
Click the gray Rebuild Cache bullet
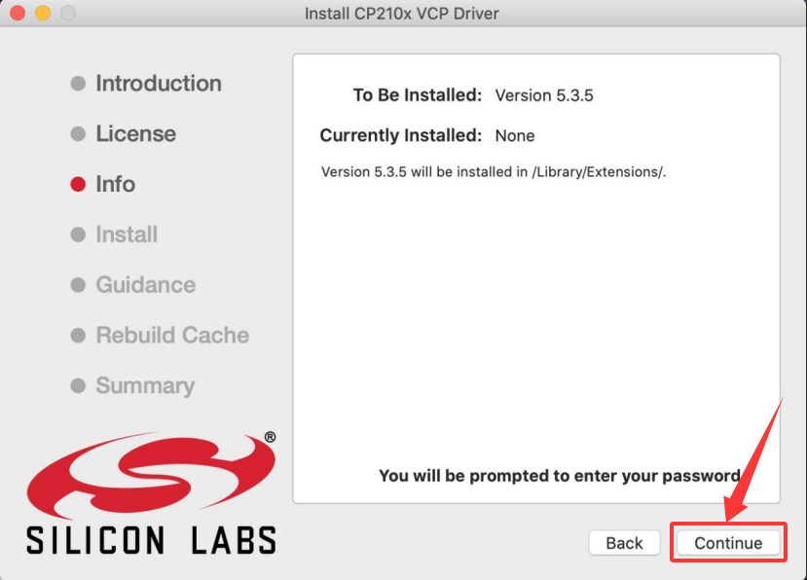tap(78, 335)
